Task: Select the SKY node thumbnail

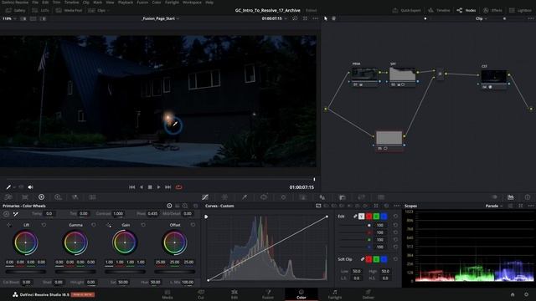Action: click(x=402, y=74)
